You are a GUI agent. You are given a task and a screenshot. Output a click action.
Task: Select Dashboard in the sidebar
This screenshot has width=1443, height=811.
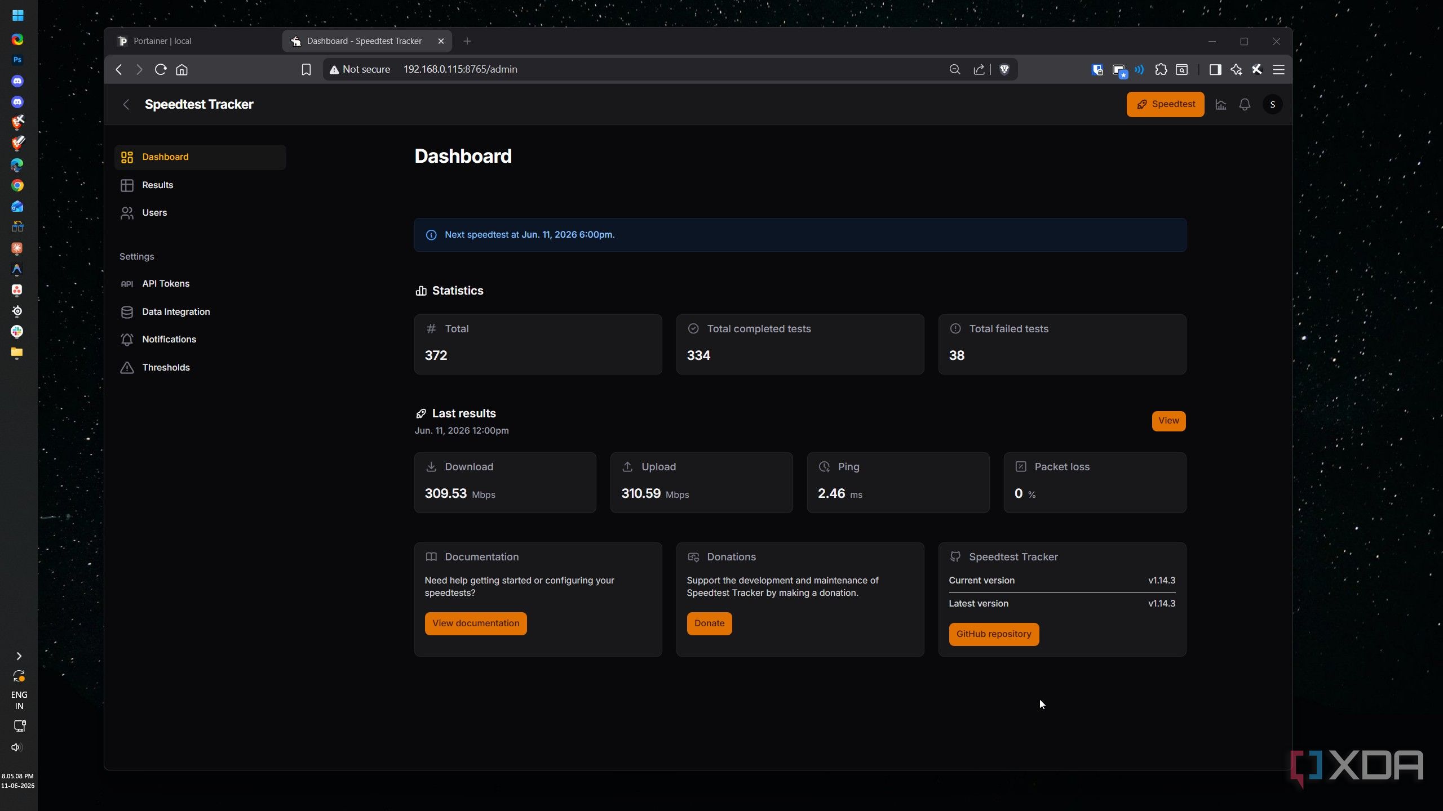point(200,157)
